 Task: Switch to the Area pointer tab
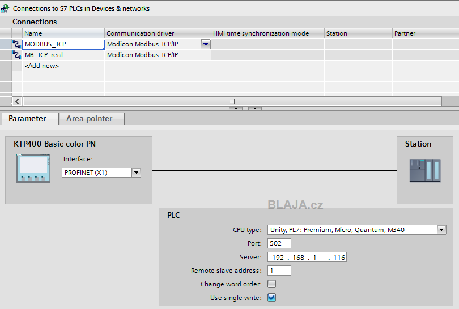[92, 119]
